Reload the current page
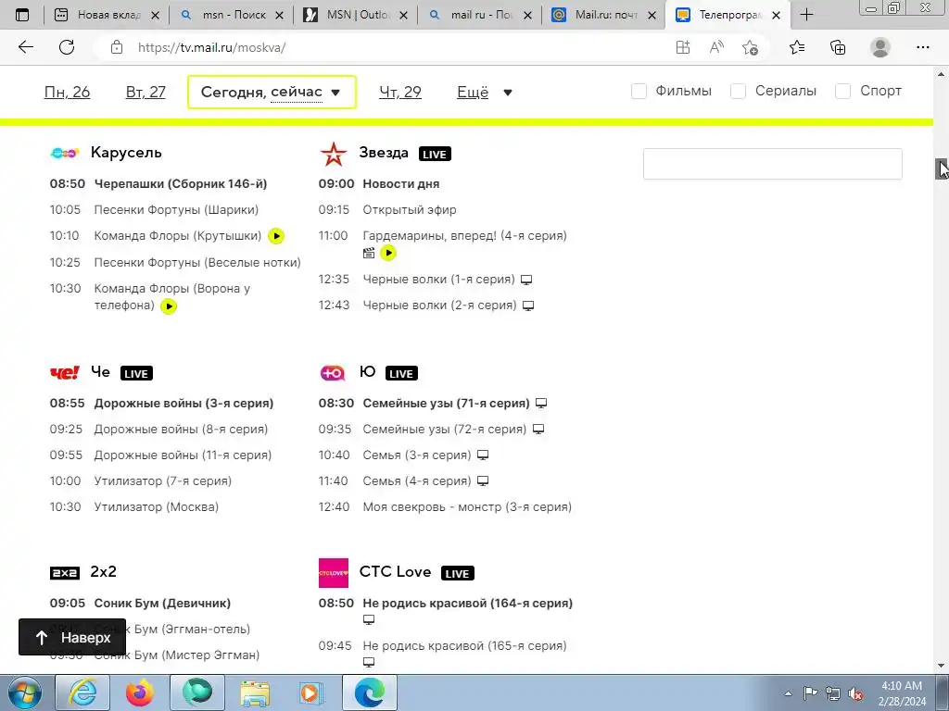 (67, 47)
